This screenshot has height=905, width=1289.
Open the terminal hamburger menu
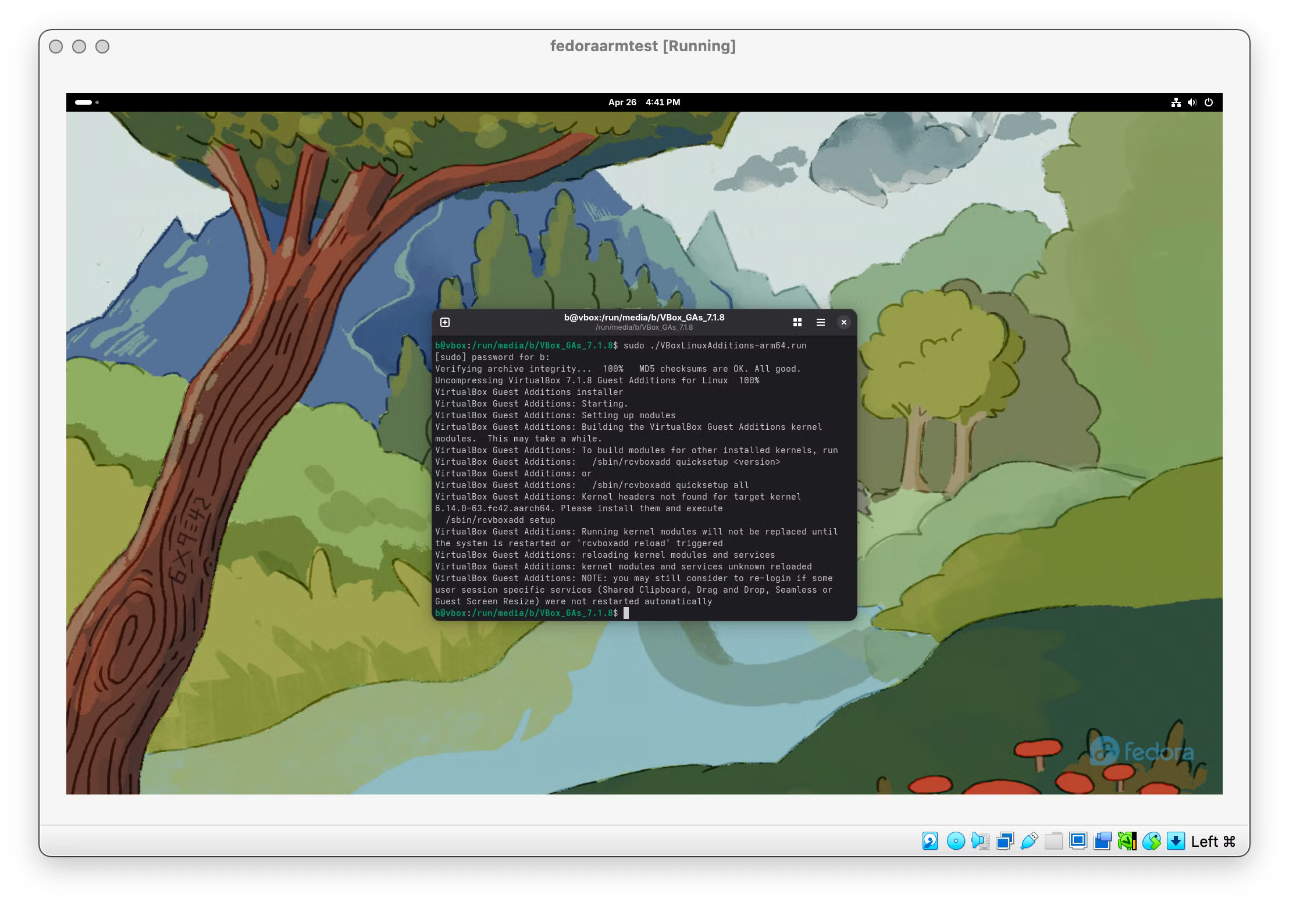pos(821,322)
